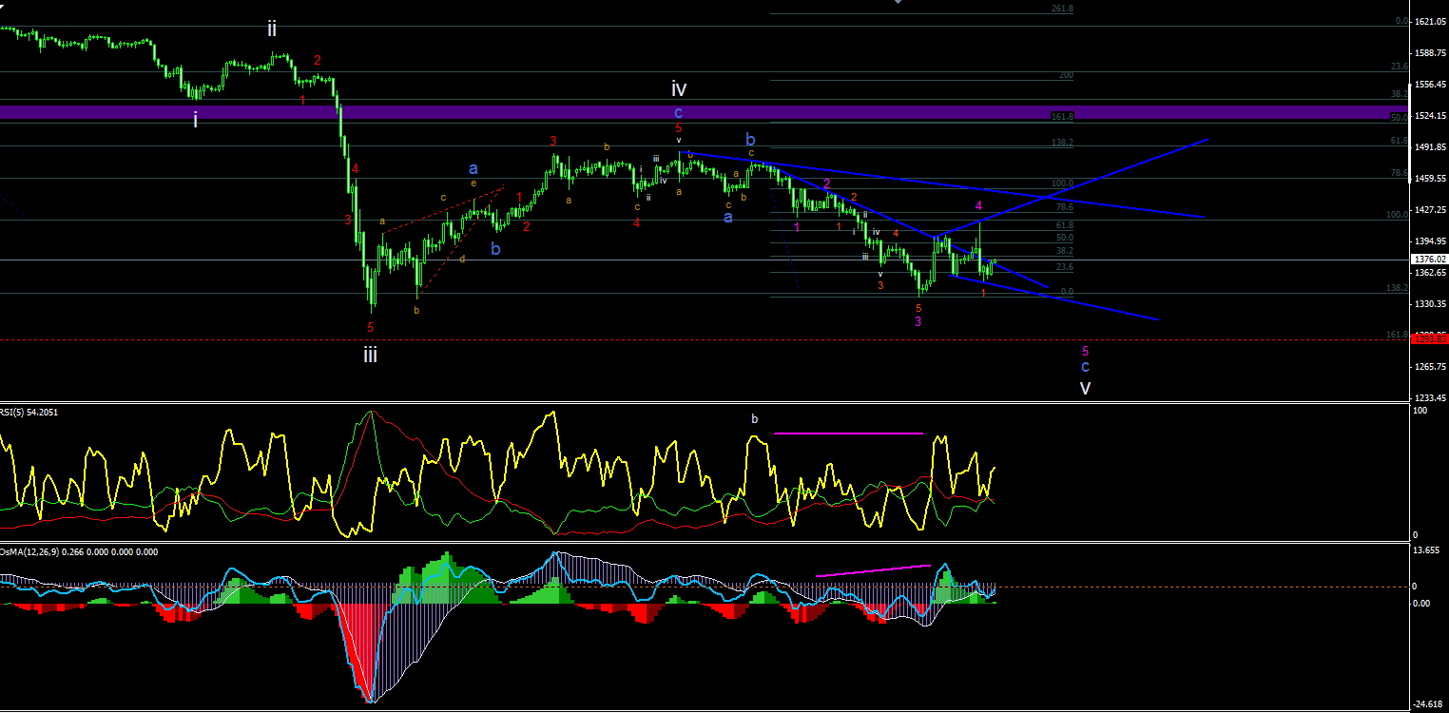Click the red dashed horizontal price line

[x=705, y=339]
